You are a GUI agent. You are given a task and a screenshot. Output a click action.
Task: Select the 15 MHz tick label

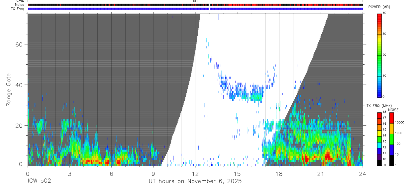384,130
